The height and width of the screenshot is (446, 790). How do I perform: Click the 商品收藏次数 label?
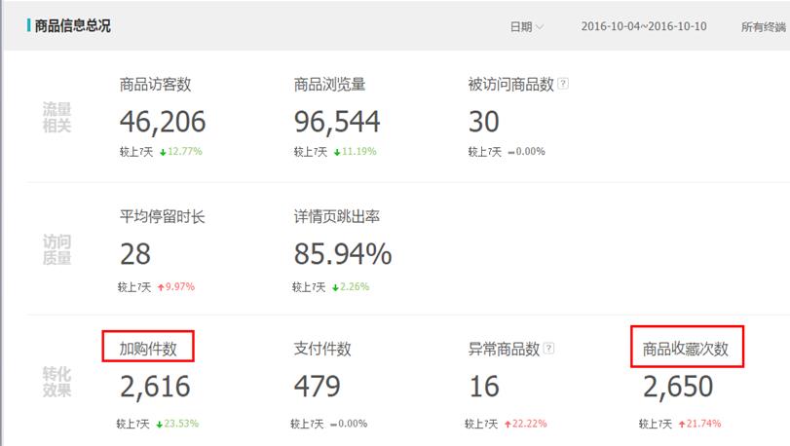tap(686, 349)
